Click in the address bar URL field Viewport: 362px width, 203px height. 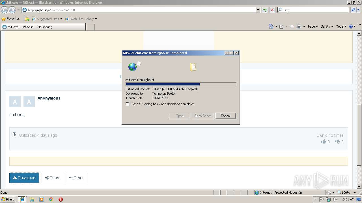coord(141,10)
